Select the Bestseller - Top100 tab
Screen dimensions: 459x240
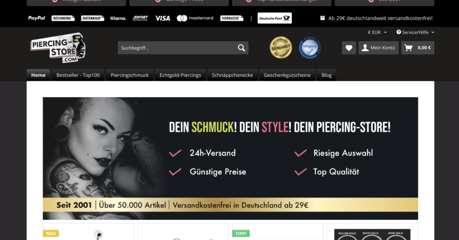[78, 75]
